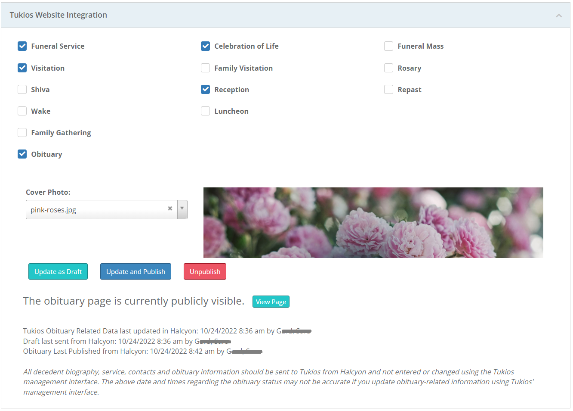
Task: Tick the Rosary checkbox
Action: pos(389,68)
